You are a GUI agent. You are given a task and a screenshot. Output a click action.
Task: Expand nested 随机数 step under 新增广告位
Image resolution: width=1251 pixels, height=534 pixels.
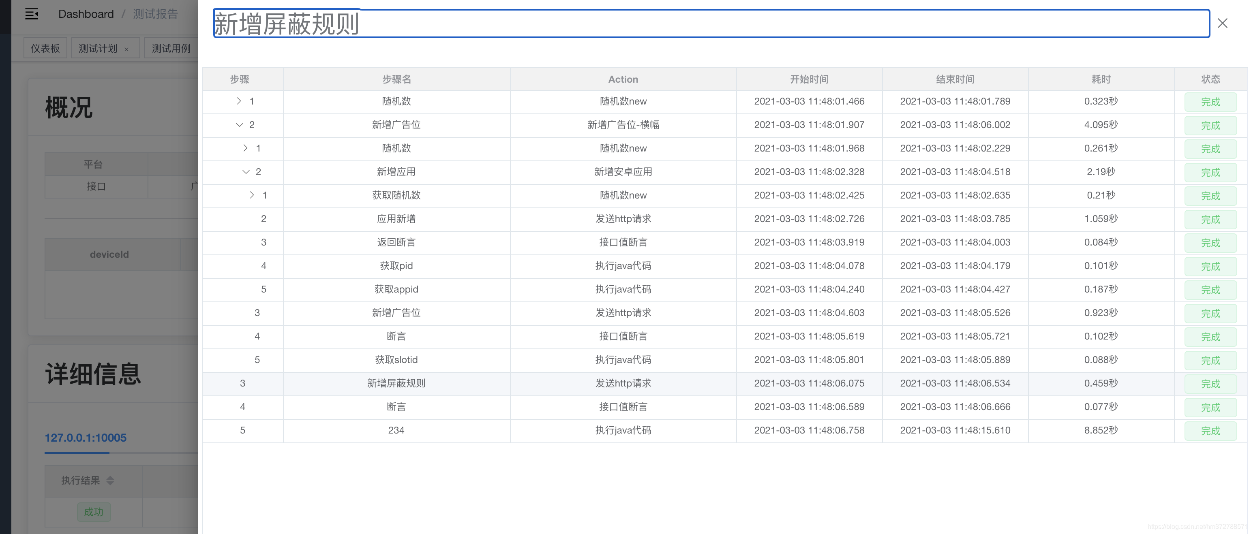pos(245,148)
